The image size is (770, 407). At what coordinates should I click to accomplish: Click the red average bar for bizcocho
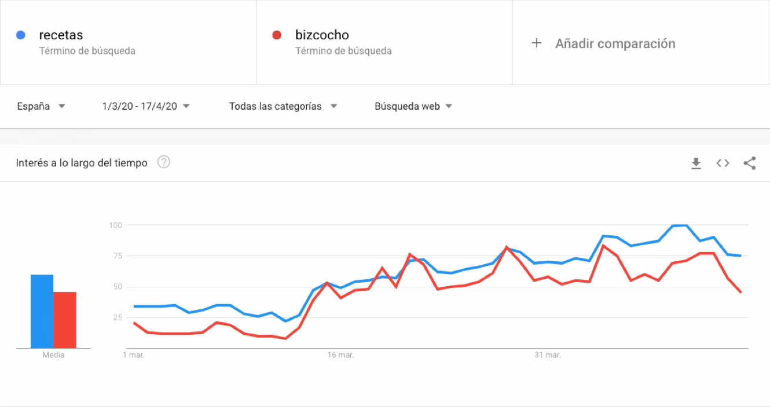(x=65, y=320)
